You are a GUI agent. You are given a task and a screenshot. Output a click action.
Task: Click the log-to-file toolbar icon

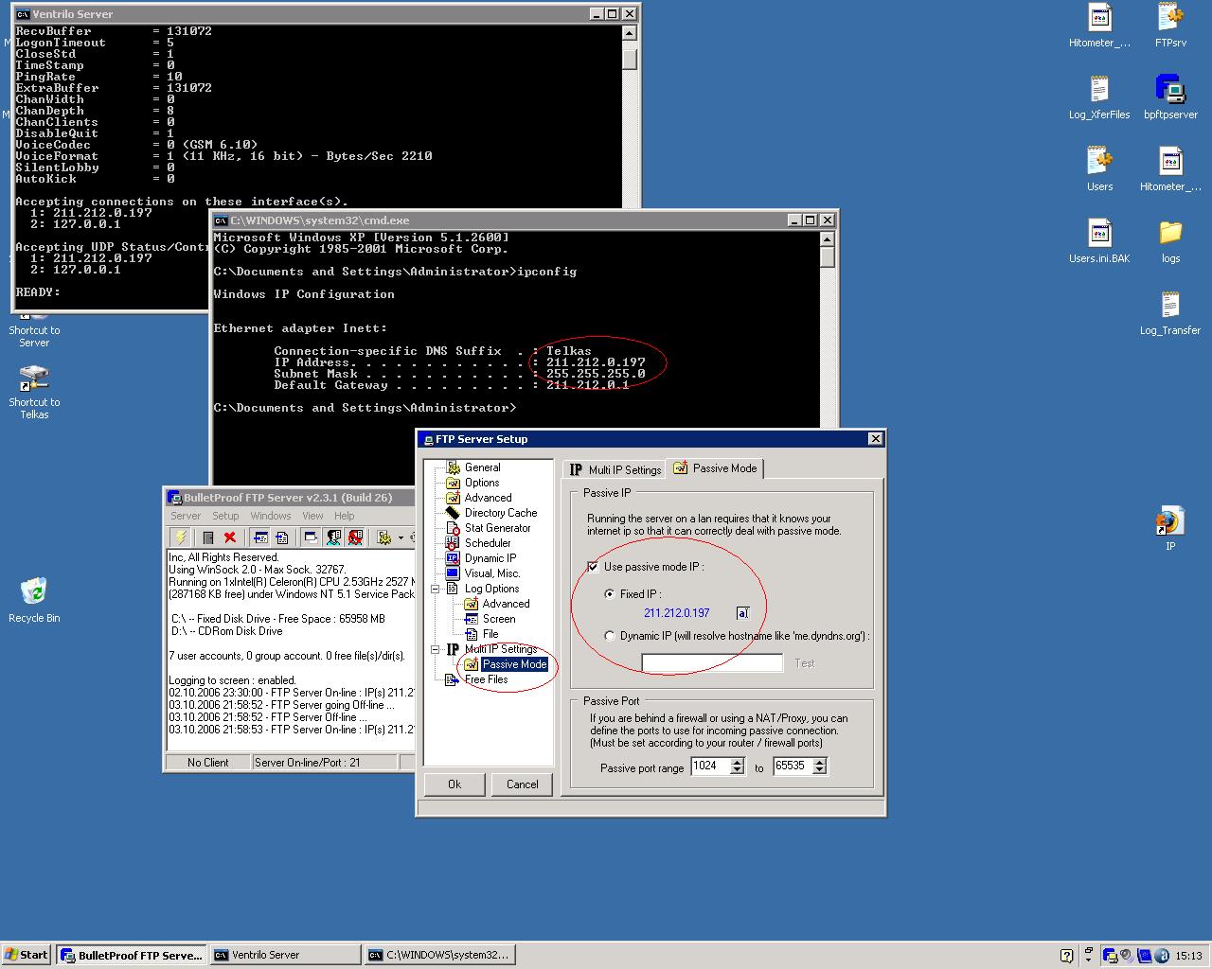pyautogui.click(x=282, y=537)
